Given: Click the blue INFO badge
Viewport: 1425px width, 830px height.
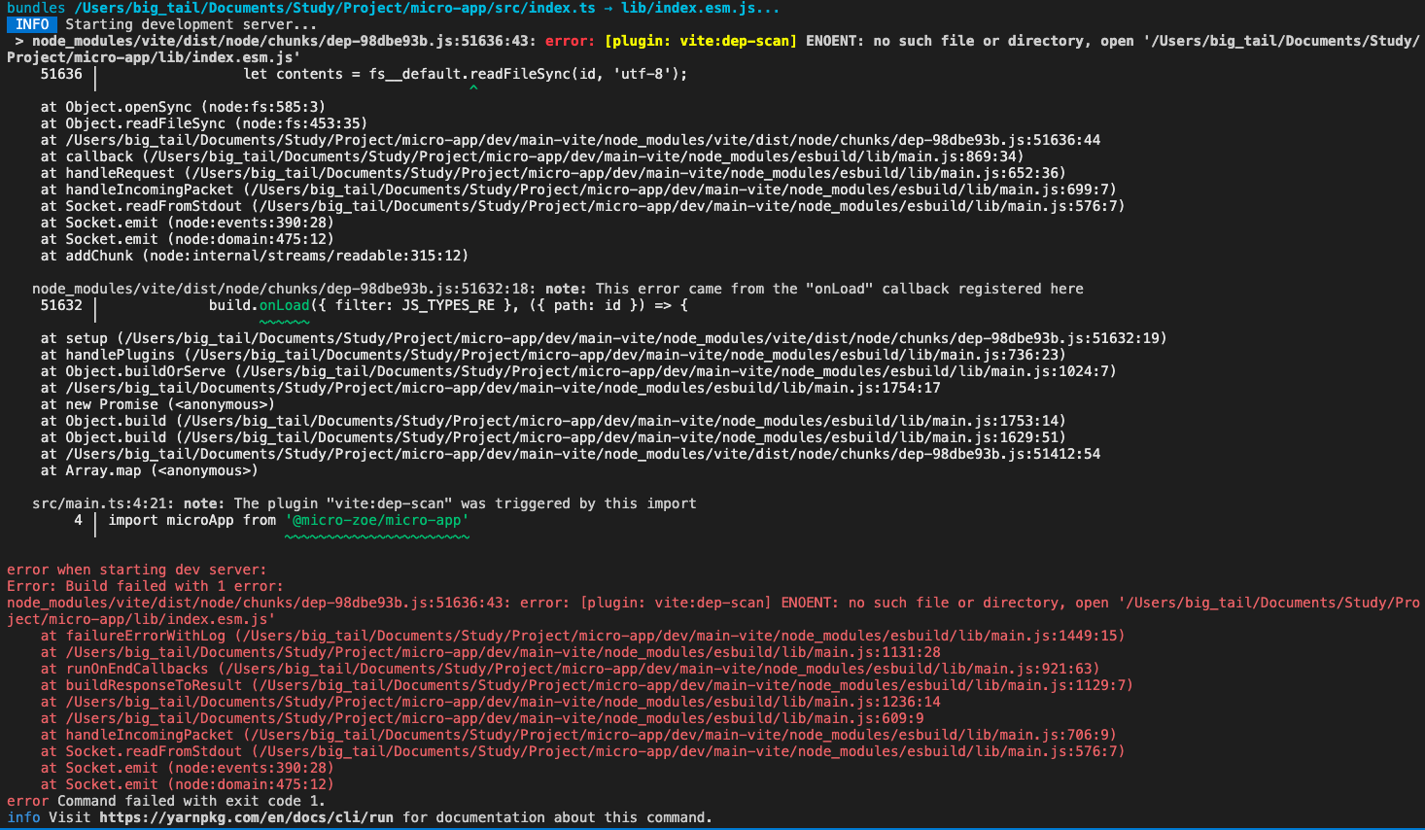Looking at the screenshot, I should coord(32,24).
